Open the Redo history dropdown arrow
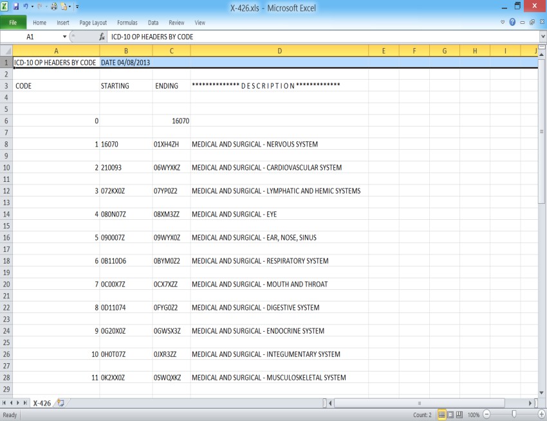This screenshot has height=421, width=547. (x=46, y=6)
